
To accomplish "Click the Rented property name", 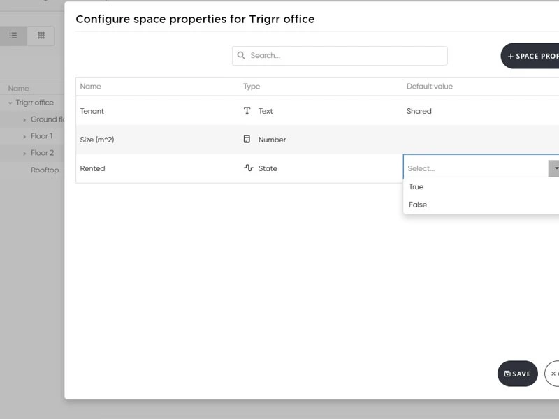I will (x=92, y=168).
